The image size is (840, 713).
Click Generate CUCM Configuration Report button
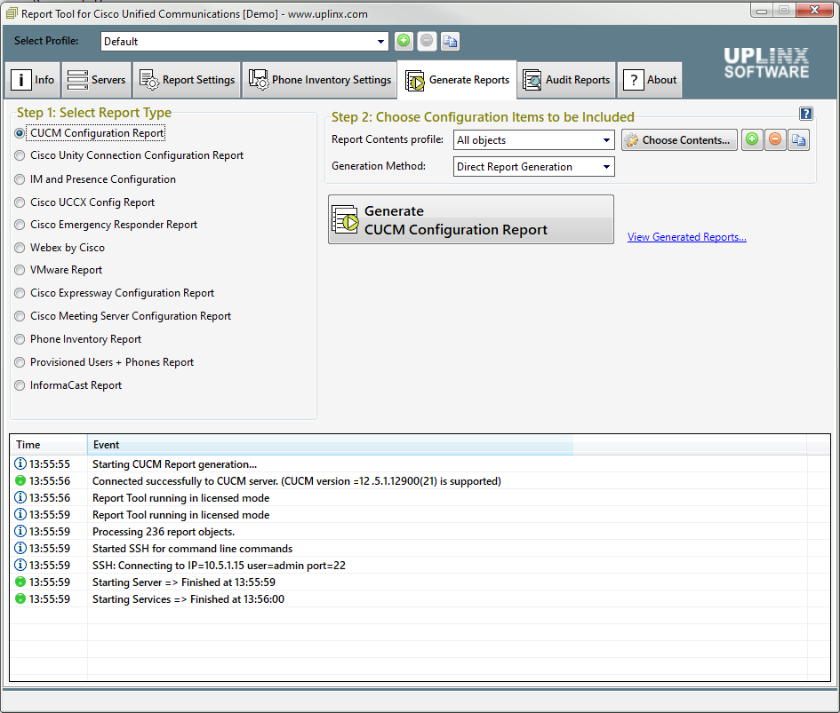tap(471, 219)
